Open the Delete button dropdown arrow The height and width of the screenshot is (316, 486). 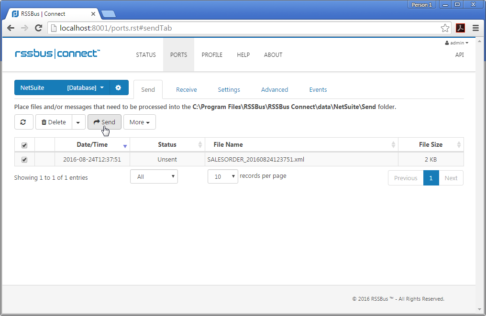[78, 122]
